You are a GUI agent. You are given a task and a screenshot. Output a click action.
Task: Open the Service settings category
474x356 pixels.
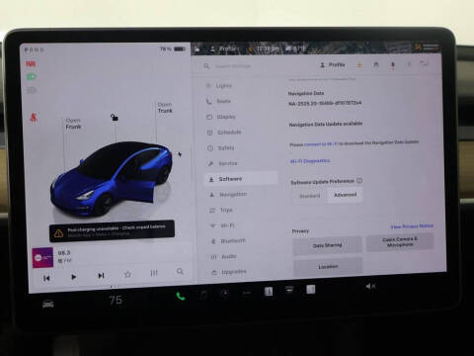coord(227,163)
